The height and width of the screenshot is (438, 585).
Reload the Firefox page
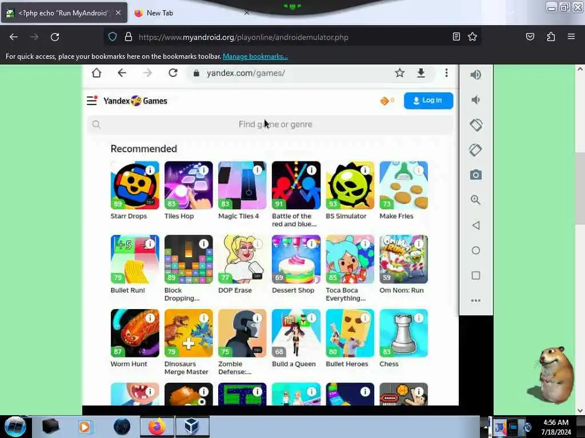click(55, 37)
